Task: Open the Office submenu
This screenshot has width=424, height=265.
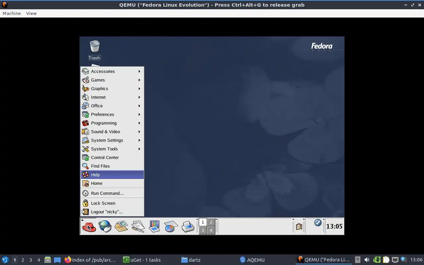Action: (112, 106)
